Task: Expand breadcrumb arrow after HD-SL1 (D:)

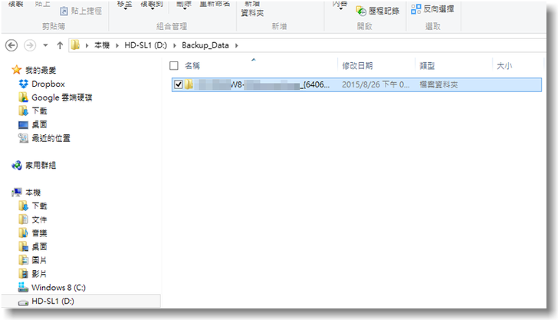Action: pos(175,45)
